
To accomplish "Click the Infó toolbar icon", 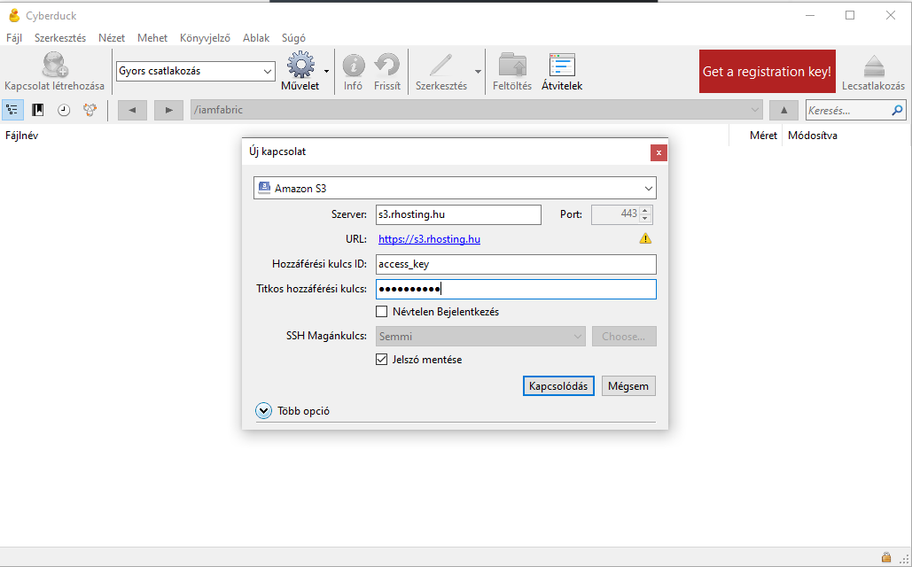I will (x=353, y=65).
